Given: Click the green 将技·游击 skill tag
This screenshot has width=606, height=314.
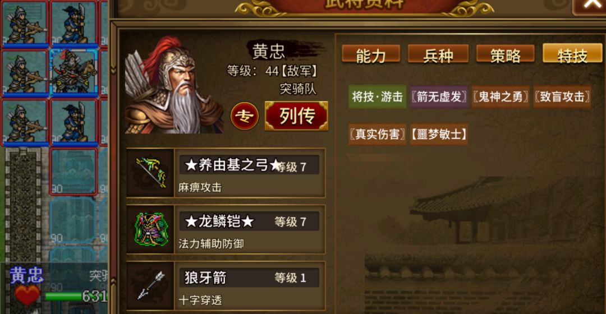Looking at the screenshot, I should (x=377, y=96).
